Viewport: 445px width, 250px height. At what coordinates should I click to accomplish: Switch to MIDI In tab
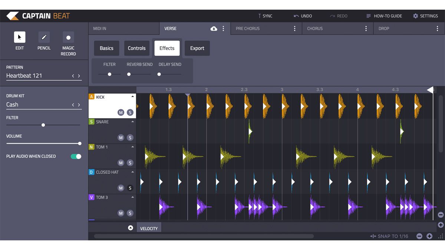click(x=124, y=29)
